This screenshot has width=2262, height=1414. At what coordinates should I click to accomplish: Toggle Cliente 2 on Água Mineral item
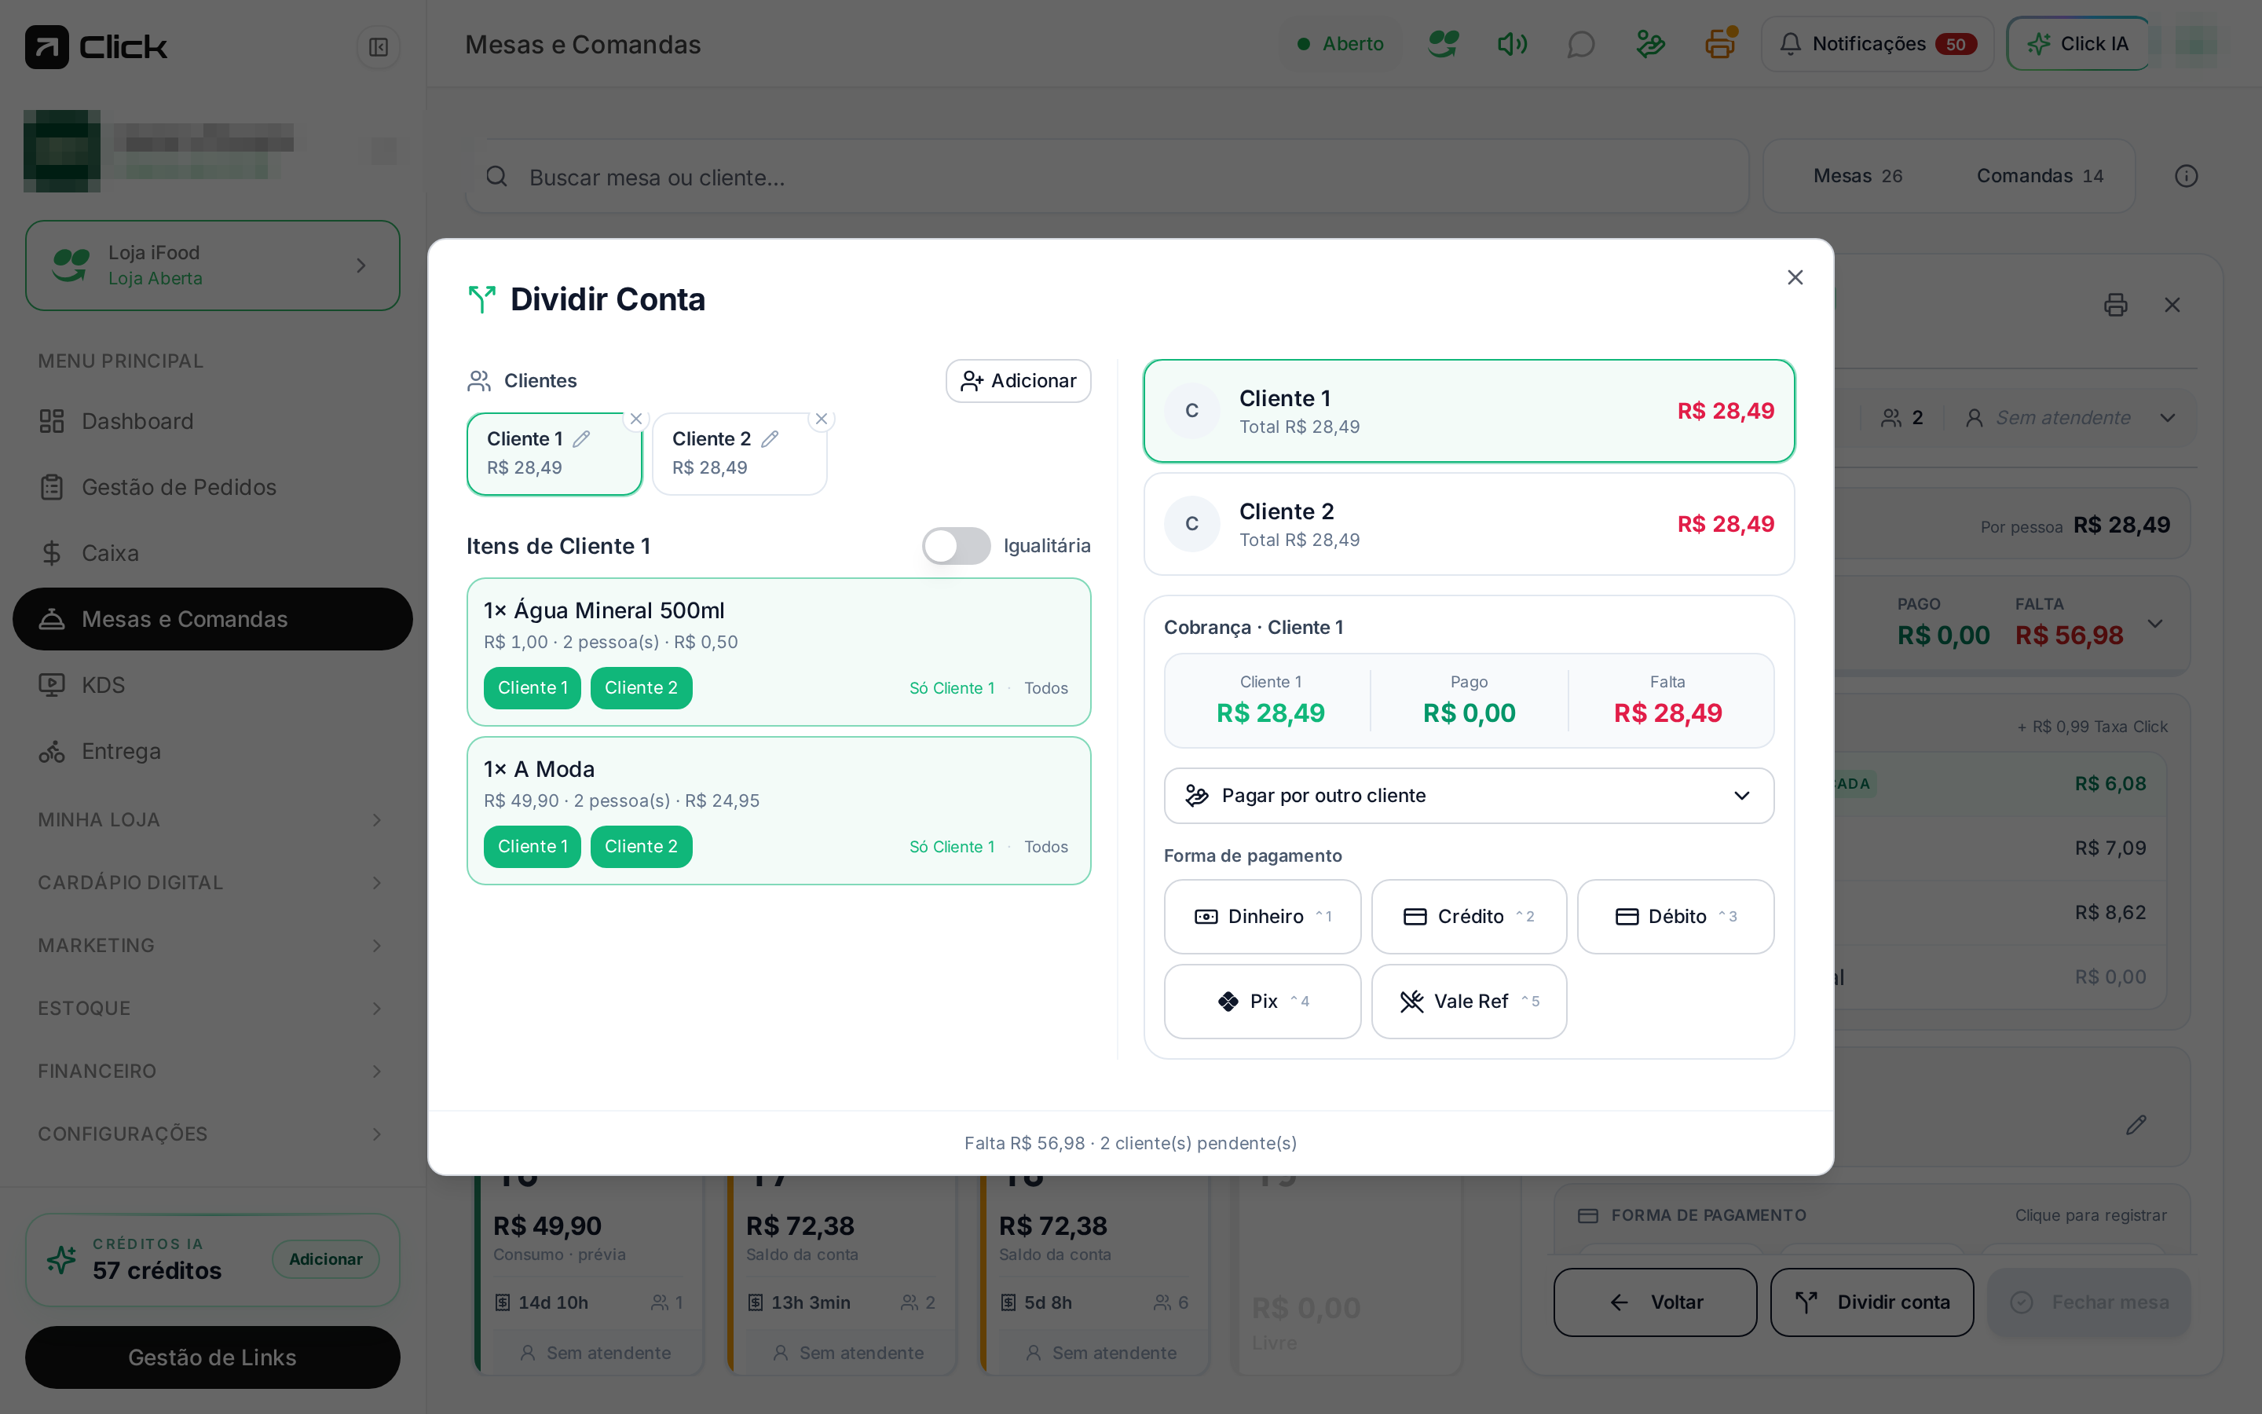coord(641,688)
